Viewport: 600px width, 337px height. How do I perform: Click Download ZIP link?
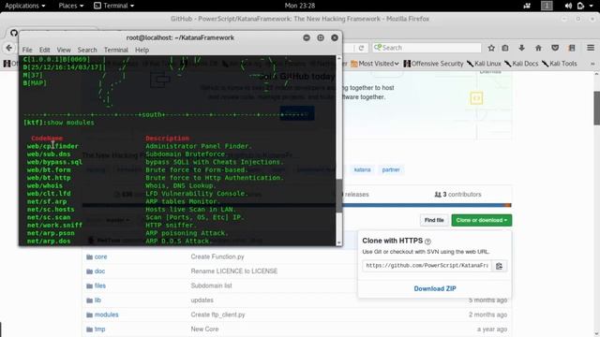coord(435,289)
